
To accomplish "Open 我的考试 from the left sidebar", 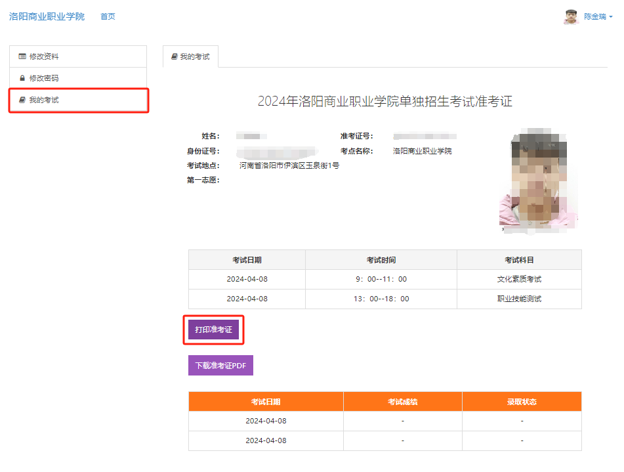I will click(44, 100).
